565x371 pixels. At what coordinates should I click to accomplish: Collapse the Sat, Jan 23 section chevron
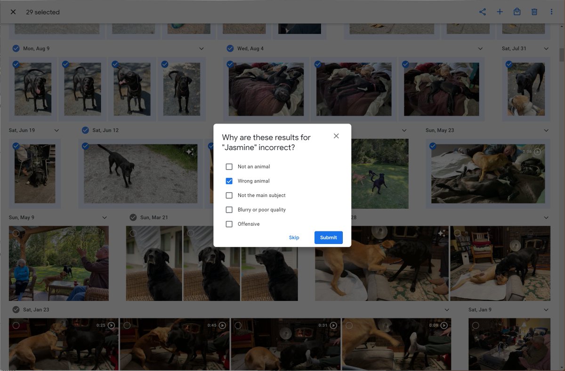pyautogui.click(x=447, y=310)
